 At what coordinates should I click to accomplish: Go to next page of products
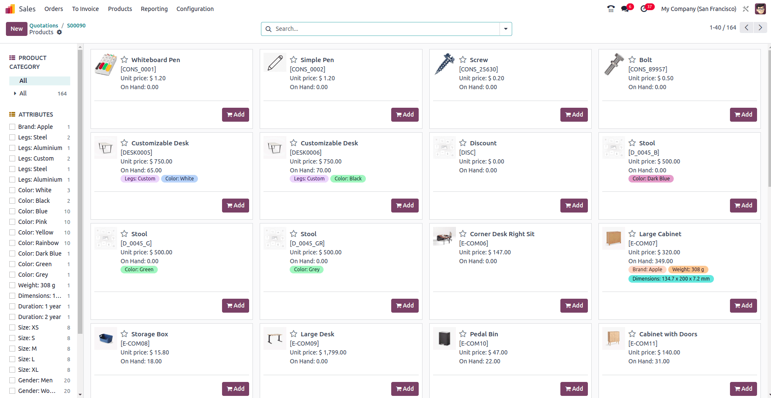[760, 27]
